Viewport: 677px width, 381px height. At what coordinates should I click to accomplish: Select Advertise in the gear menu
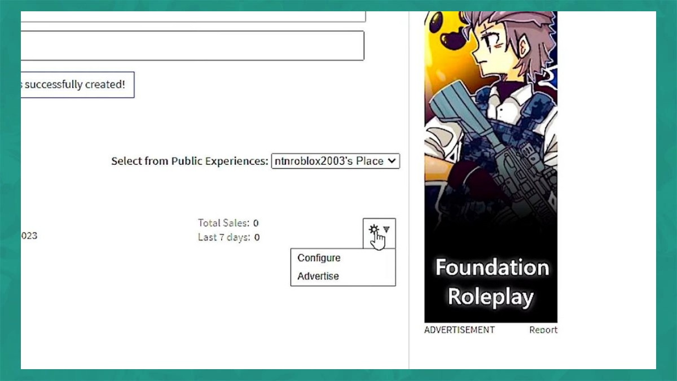click(x=318, y=276)
